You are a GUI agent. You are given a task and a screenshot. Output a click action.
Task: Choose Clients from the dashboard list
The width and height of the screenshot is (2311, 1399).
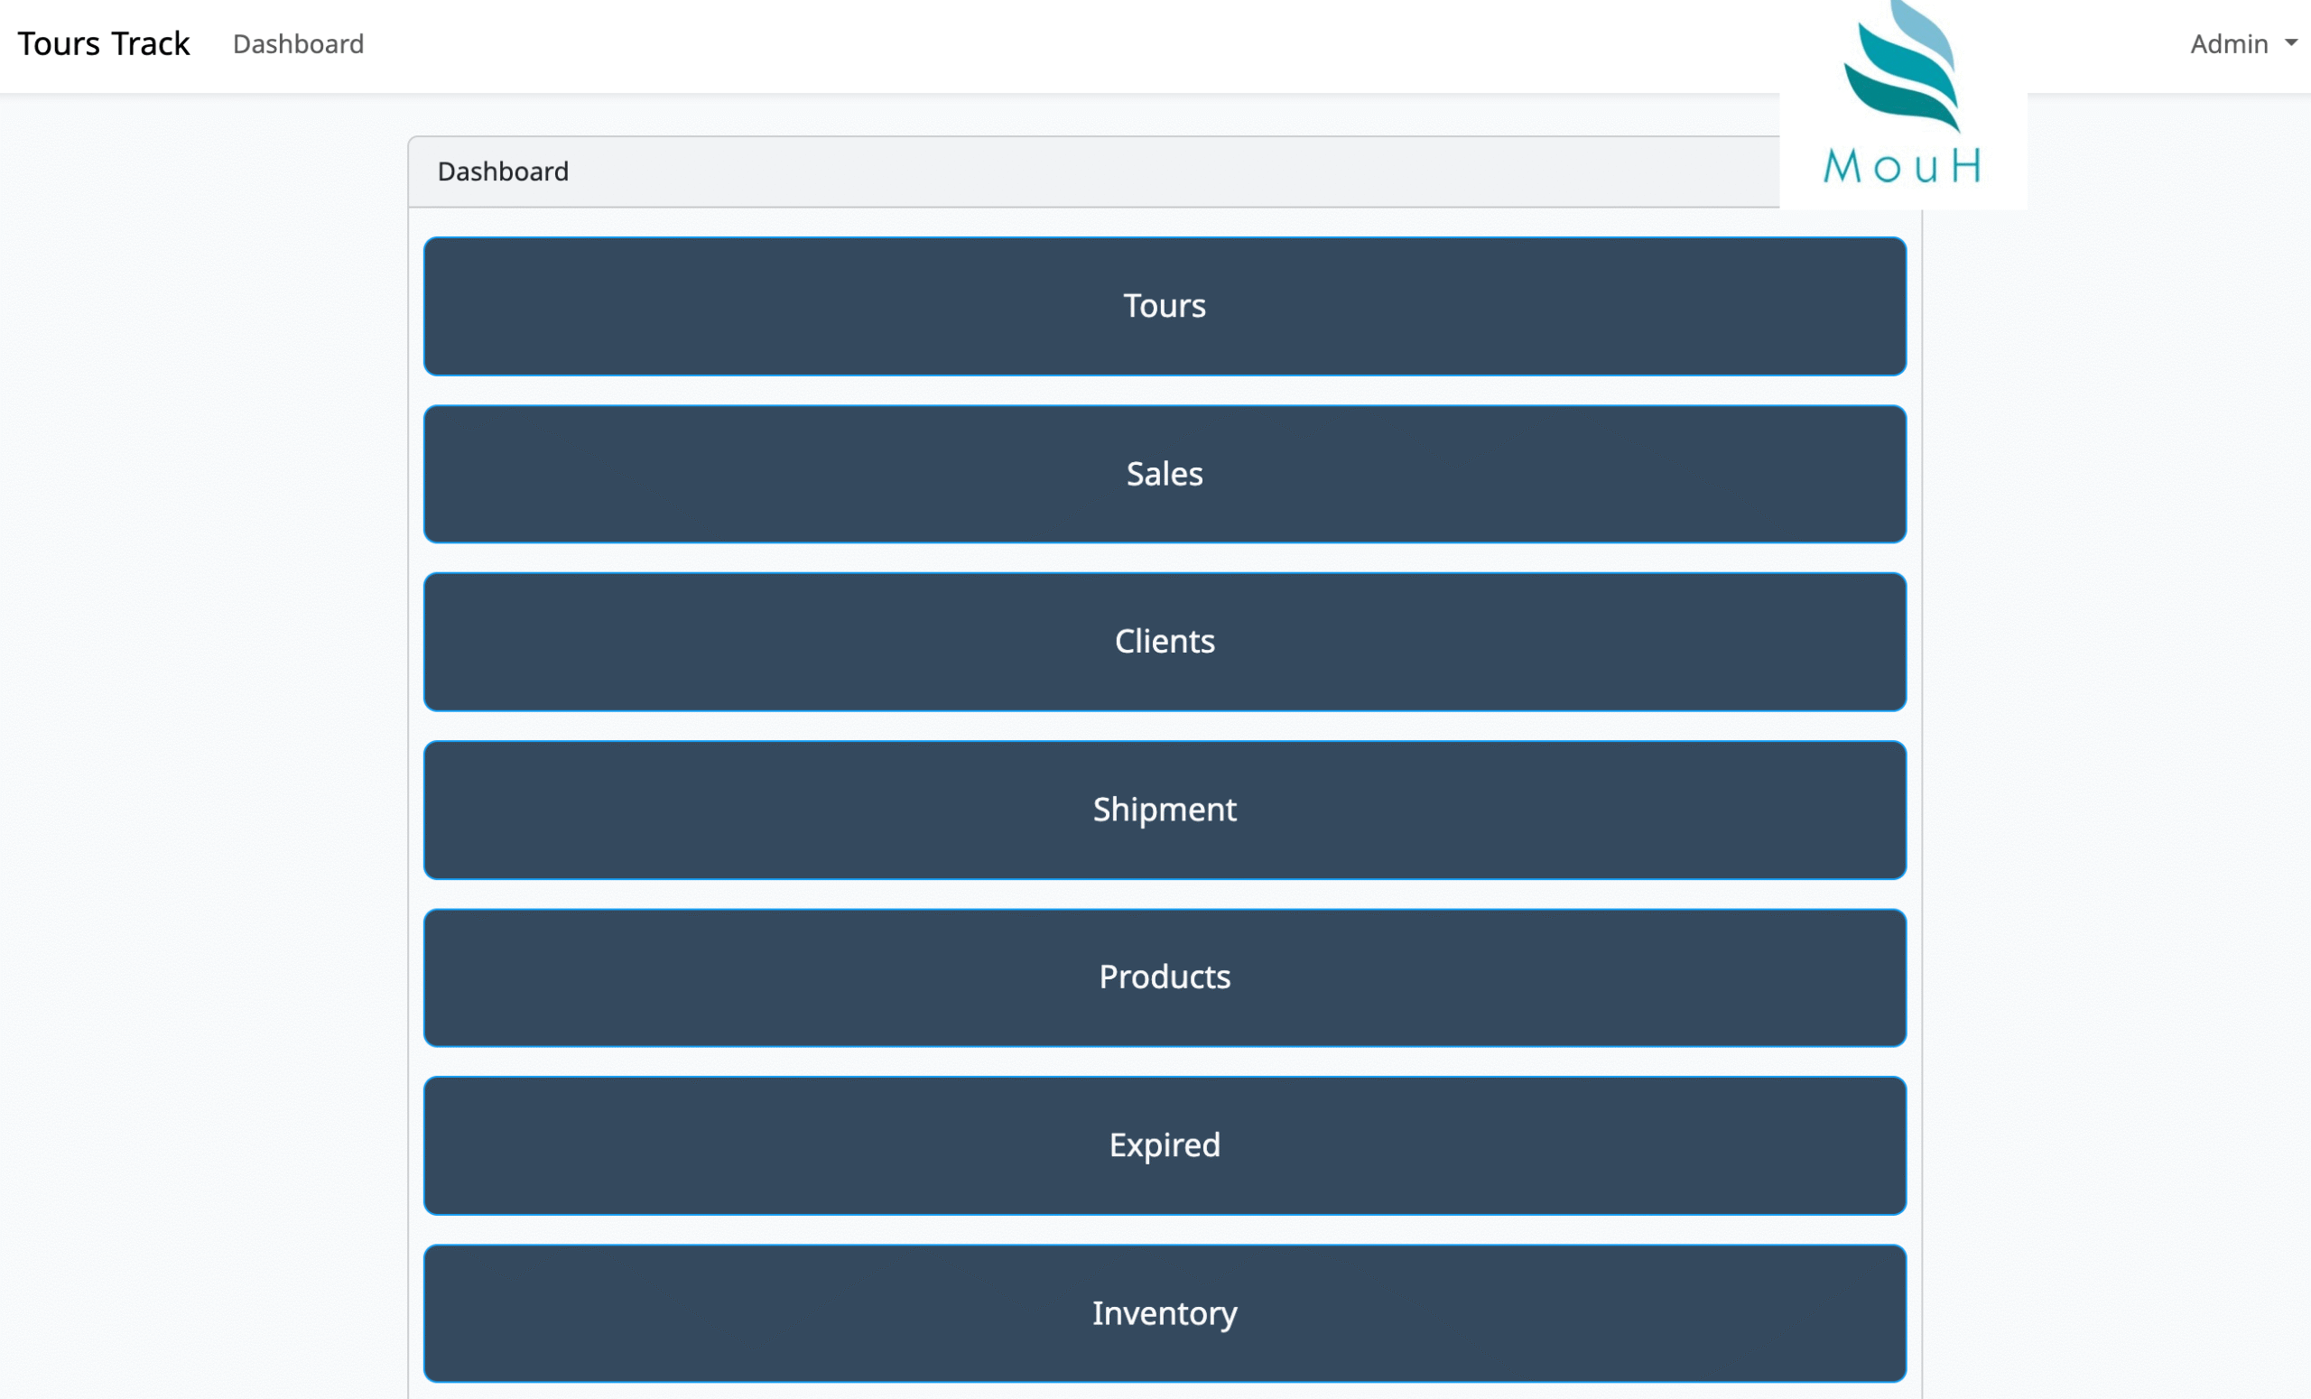pos(1164,643)
